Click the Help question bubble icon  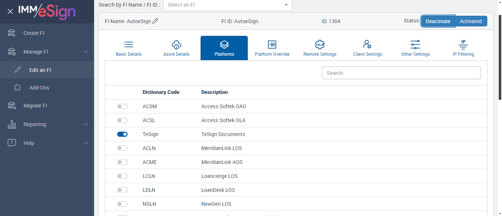pyautogui.click(x=12, y=143)
